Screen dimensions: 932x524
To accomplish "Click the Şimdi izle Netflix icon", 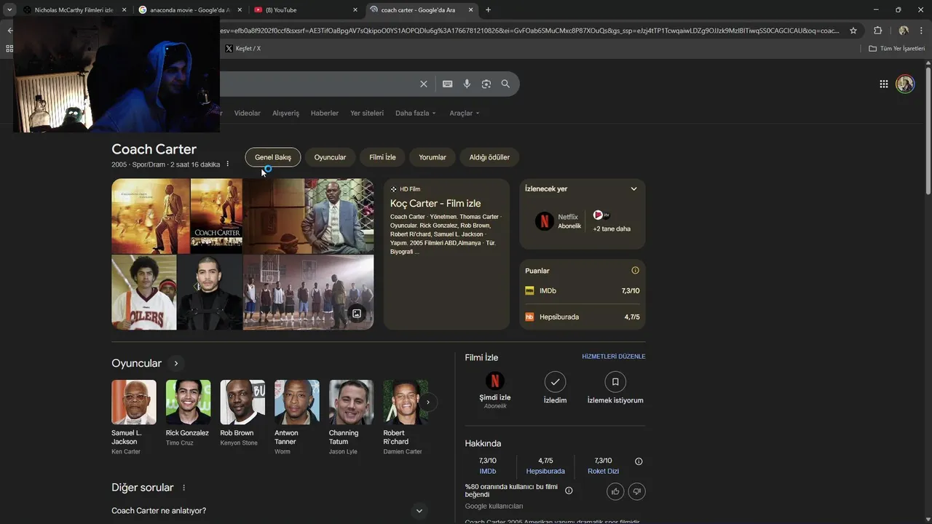I will [494, 381].
